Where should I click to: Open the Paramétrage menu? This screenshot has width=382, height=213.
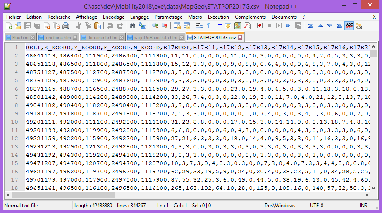tap(168, 17)
